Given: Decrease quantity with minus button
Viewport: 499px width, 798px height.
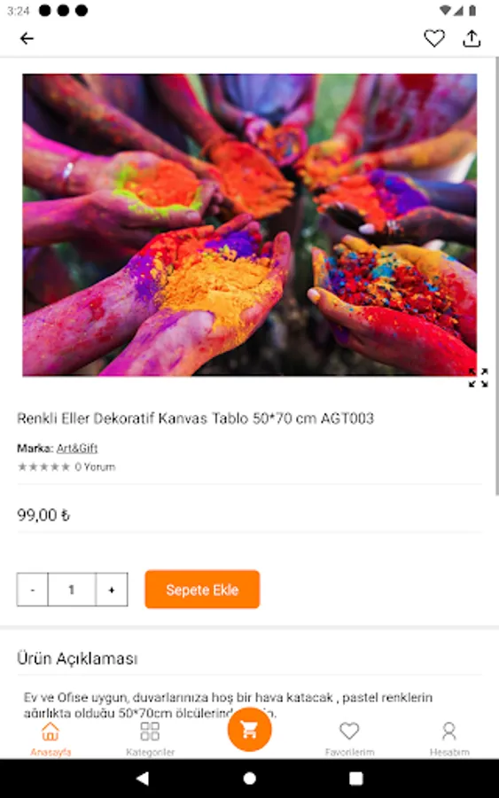Looking at the screenshot, I should coord(33,590).
